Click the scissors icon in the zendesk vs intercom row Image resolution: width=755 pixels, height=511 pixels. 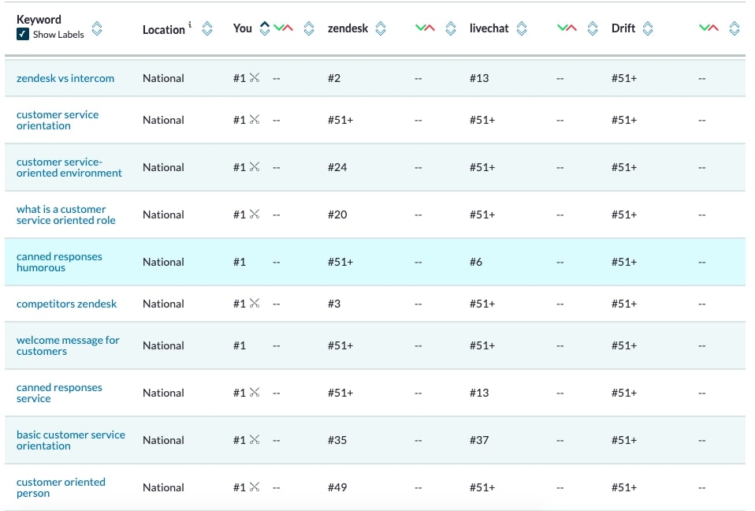(x=255, y=77)
